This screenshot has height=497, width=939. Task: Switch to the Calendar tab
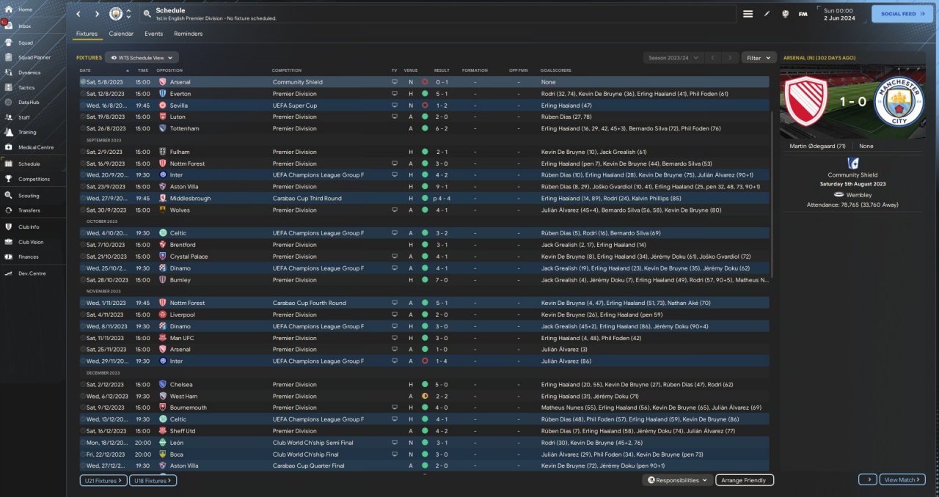pos(121,34)
